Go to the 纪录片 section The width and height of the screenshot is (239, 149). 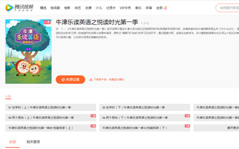click(111, 8)
